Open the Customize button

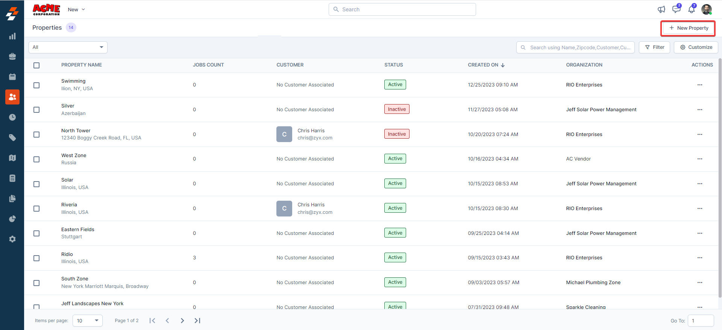[696, 47]
